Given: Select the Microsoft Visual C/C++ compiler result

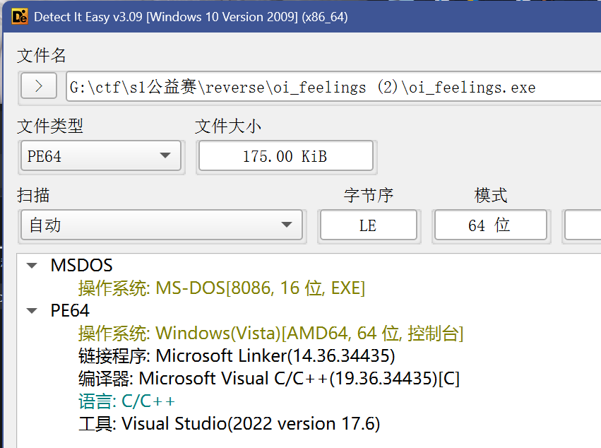Looking at the screenshot, I should [268, 378].
